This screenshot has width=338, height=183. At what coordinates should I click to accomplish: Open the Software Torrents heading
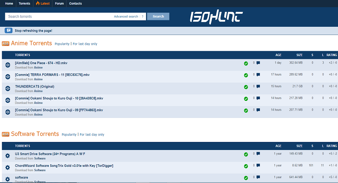click(x=35, y=134)
